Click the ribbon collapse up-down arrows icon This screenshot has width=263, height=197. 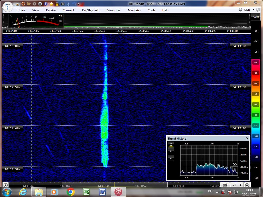[240, 10]
